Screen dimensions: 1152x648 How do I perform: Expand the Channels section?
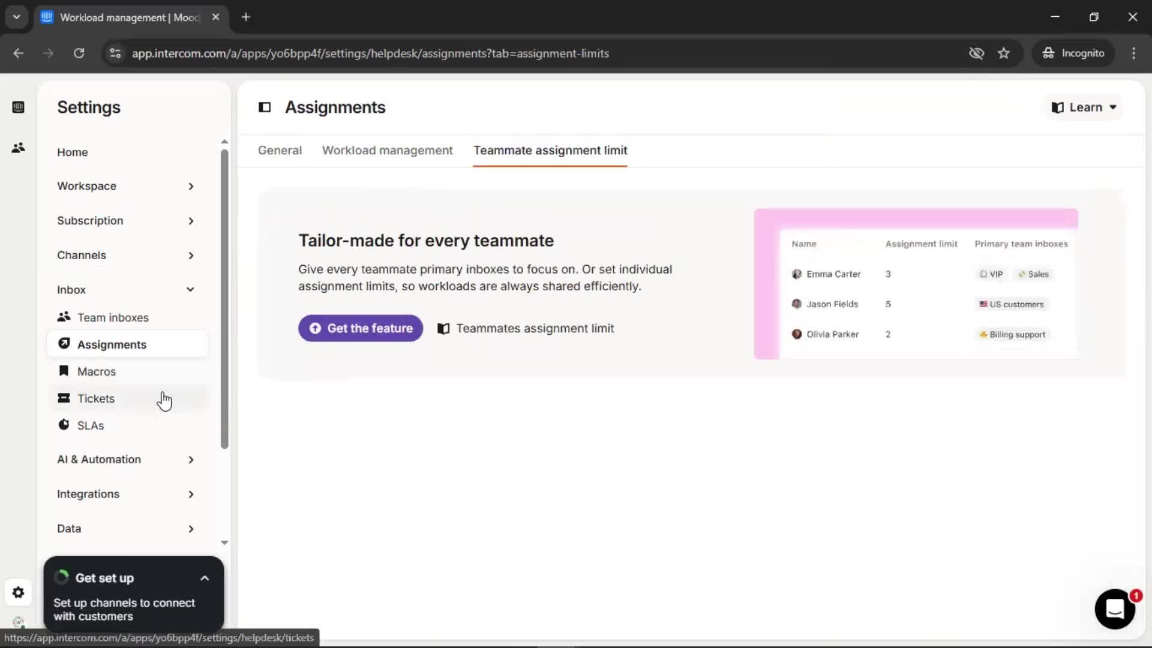[x=126, y=255]
